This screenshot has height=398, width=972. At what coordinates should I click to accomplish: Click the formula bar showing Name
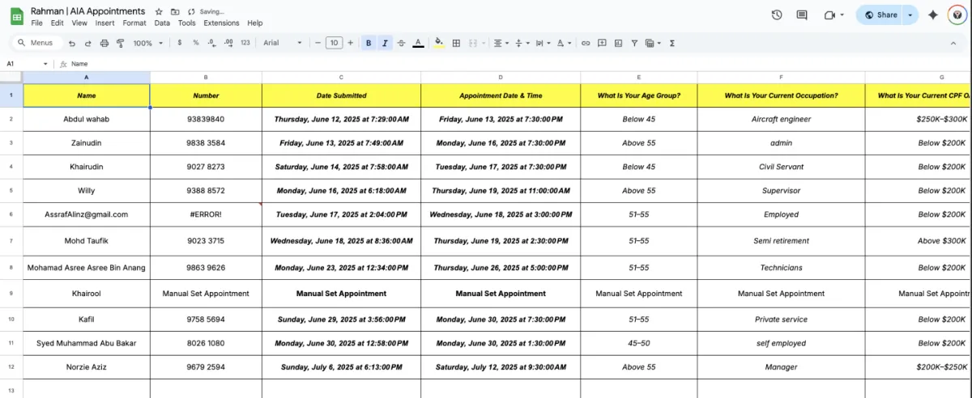(x=518, y=63)
